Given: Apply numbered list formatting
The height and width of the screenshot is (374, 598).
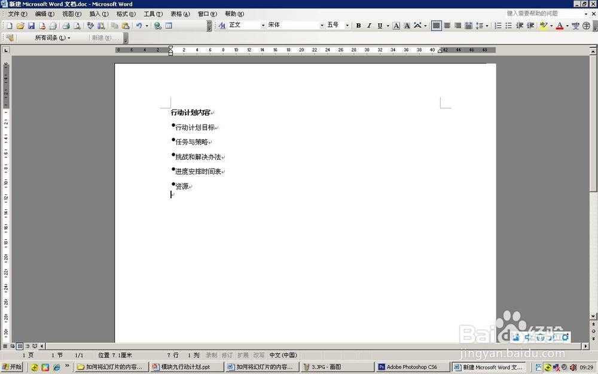Looking at the screenshot, I should click(498, 26).
